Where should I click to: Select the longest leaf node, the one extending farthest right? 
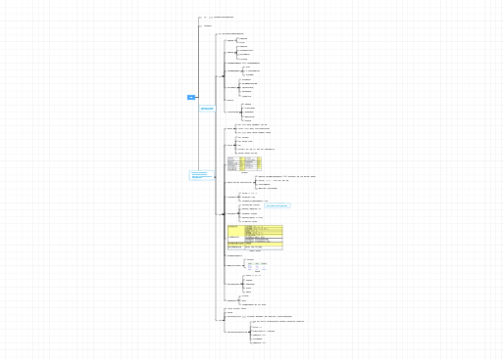(286, 177)
